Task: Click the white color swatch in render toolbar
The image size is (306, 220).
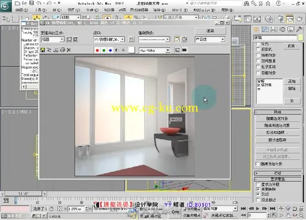Action: (131, 50)
